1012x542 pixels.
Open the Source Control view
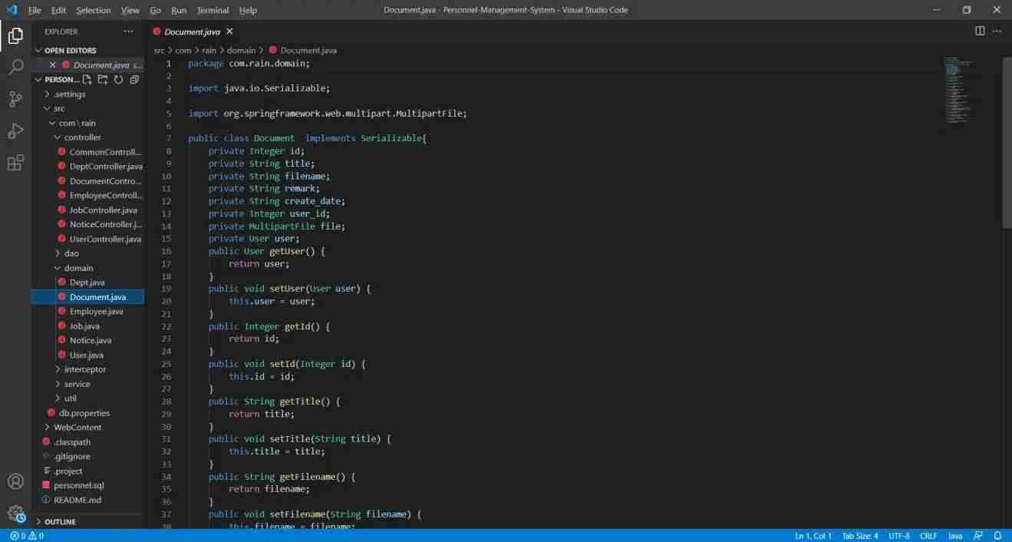tap(15, 99)
